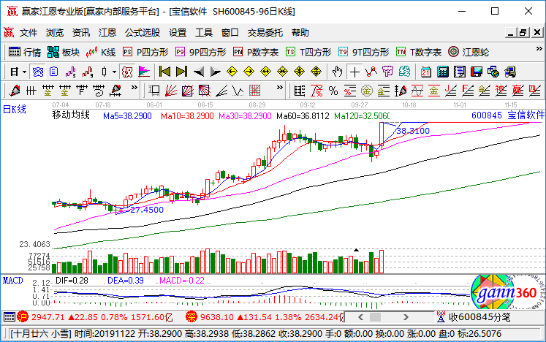Step chart backward with left triangle
The height and width of the screenshot is (342, 546).
pos(199,72)
